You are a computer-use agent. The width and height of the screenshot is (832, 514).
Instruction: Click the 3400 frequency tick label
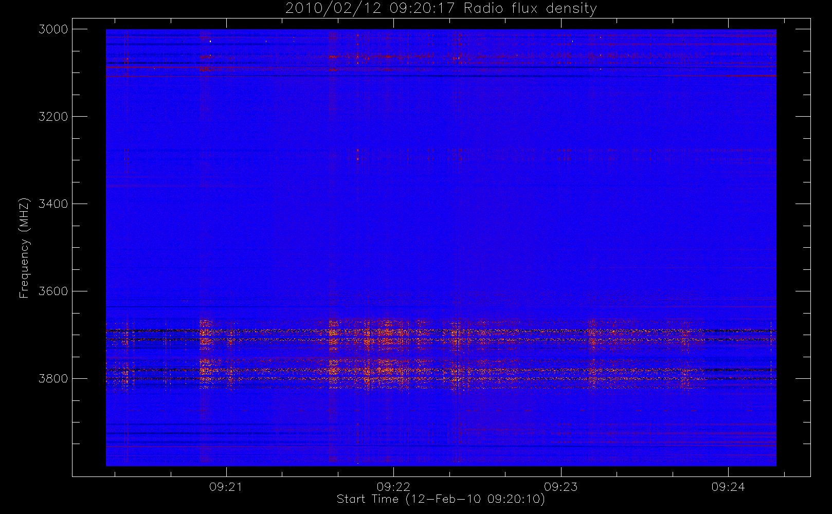coord(53,204)
